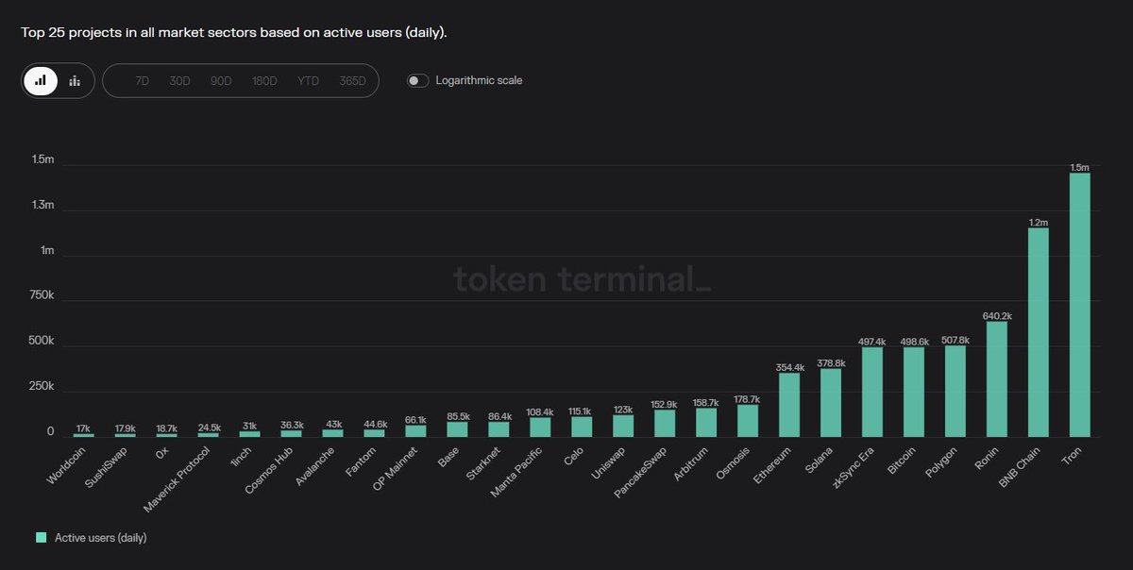Click the Celo bar
The width and height of the screenshot is (1133, 570).
click(581, 427)
